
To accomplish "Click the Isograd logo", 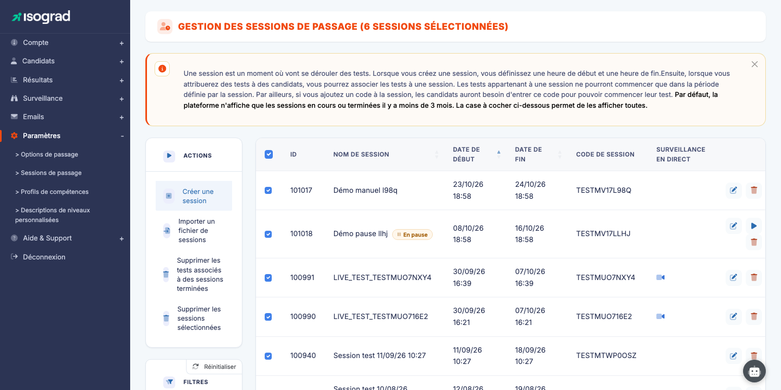I will click(41, 17).
